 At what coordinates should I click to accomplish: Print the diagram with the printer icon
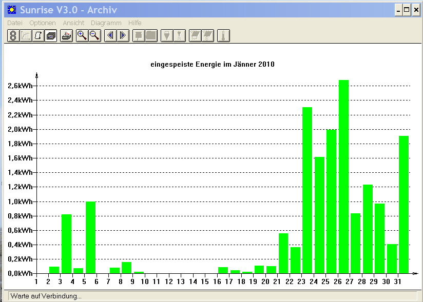point(66,35)
